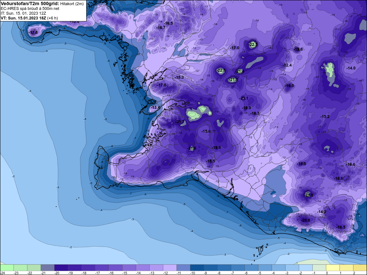Select the -12.4 temperature reading
This screenshot has height=275, width=367.
(x=287, y=65)
